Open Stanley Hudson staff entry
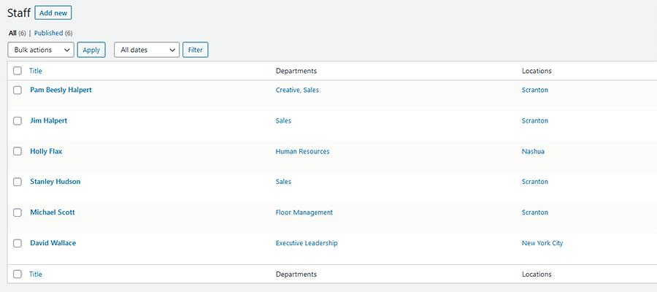 point(55,182)
